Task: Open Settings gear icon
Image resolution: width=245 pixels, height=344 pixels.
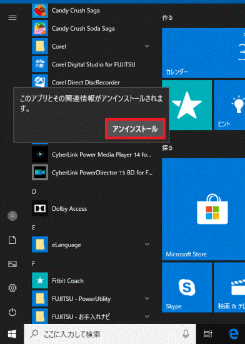Action: tap(12, 288)
